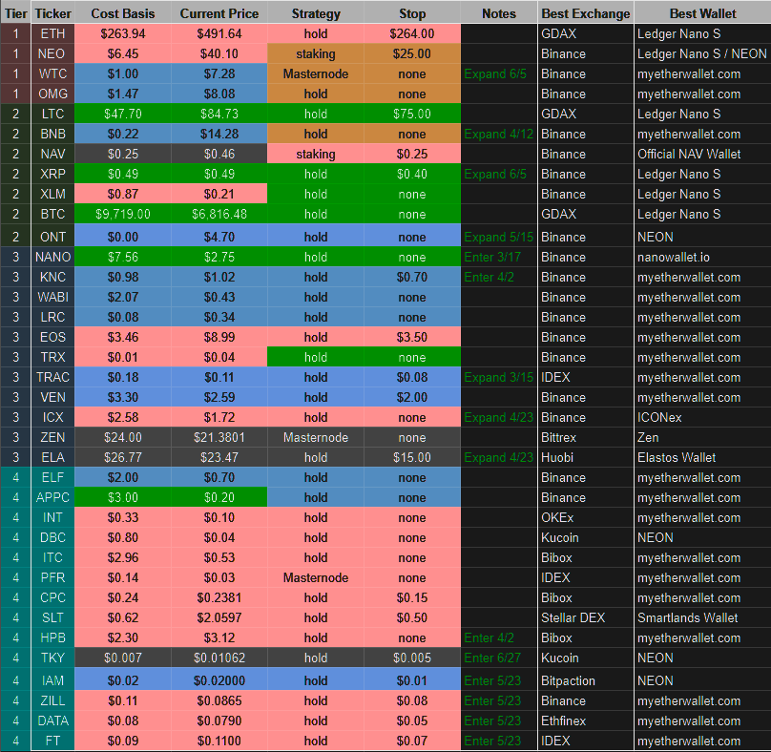Image resolution: width=771 pixels, height=752 pixels.
Task: Click the ELF ticker cell
Action: click(52, 477)
